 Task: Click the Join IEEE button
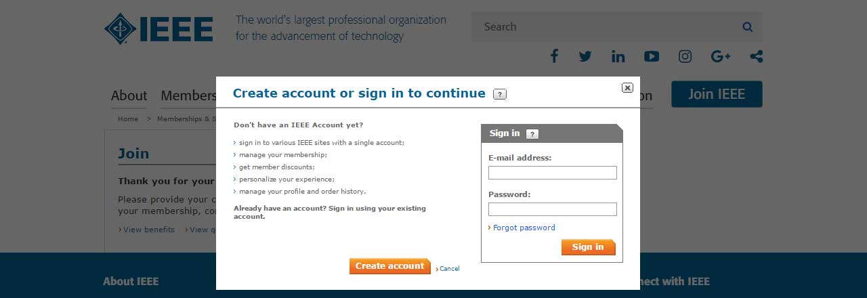(x=716, y=94)
